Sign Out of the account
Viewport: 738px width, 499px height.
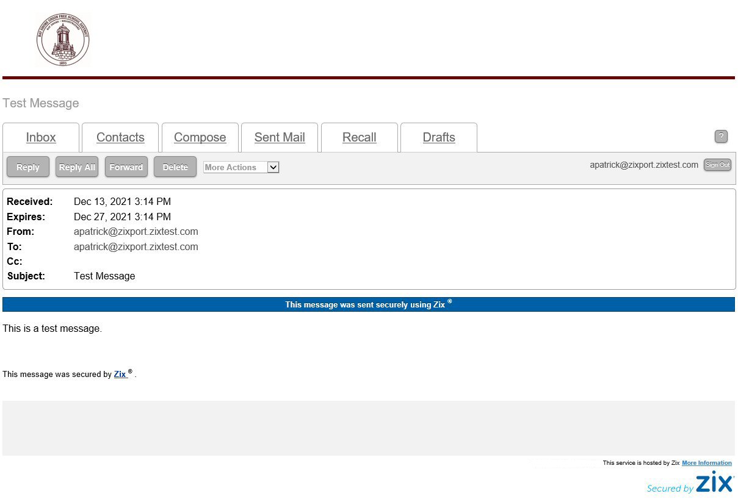717,165
